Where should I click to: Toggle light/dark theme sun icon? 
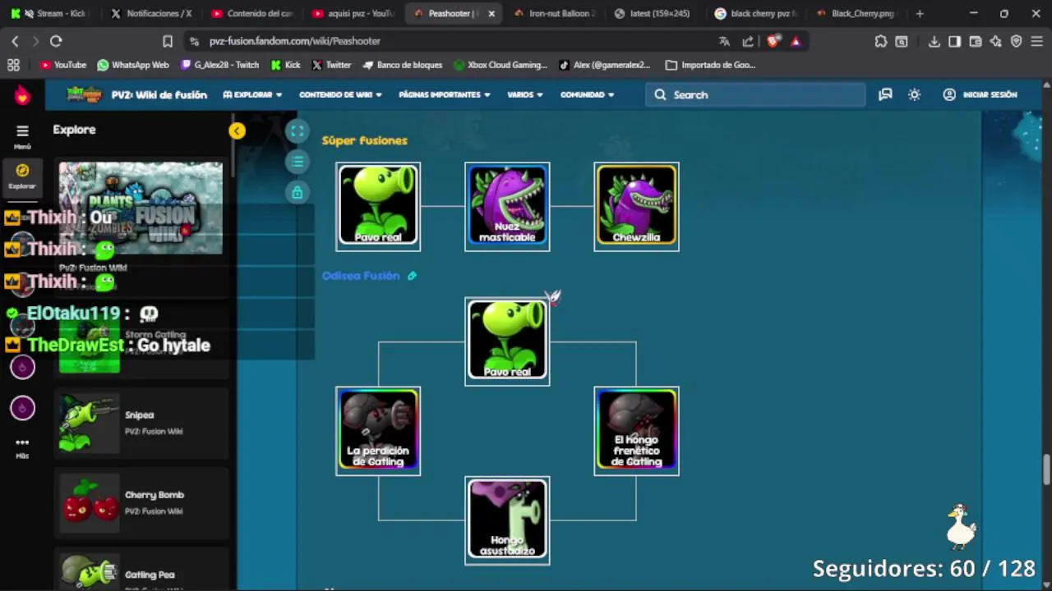(914, 94)
